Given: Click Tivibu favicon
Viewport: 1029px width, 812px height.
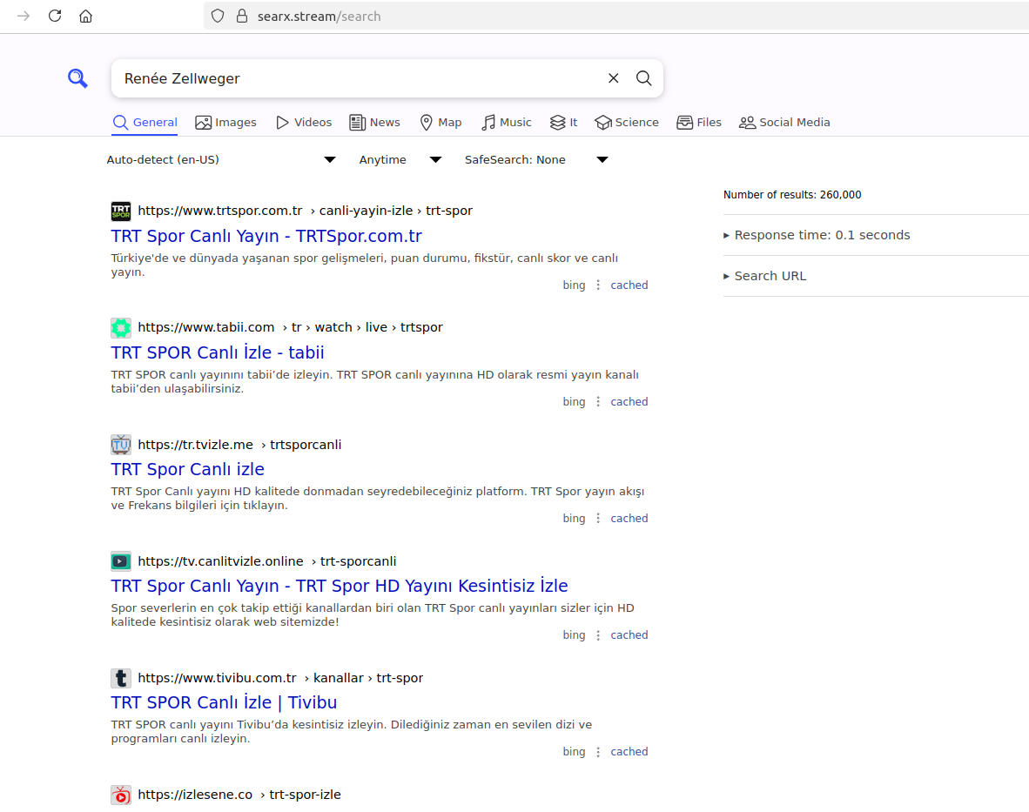Looking at the screenshot, I should click(x=121, y=678).
